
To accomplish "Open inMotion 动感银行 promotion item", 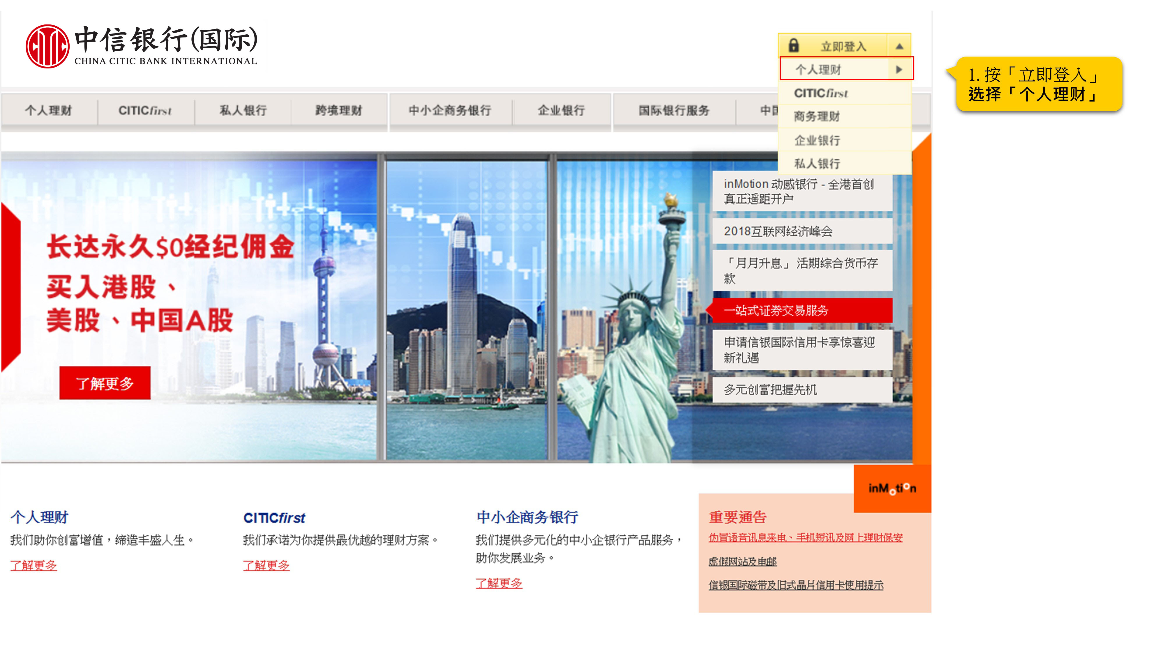I will point(802,191).
